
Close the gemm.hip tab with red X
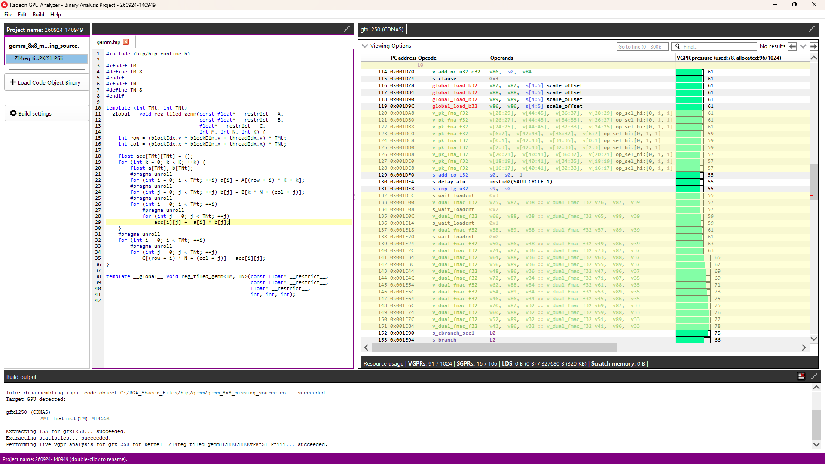[x=126, y=42]
